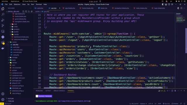Open the Remote Explorer view
The height and width of the screenshot is (105, 187).
coord(3,31)
